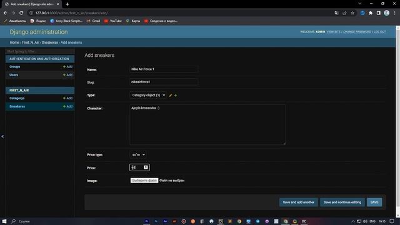Click VIEW SITE in the header
This screenshot has height=225, width=400.
(334, 32)
